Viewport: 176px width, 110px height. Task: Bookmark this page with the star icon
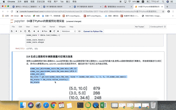(x=163, y=12)
